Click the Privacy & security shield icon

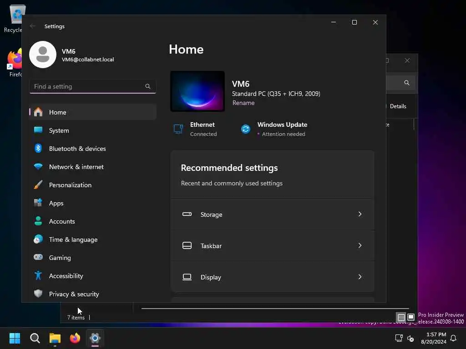(38, 294)
